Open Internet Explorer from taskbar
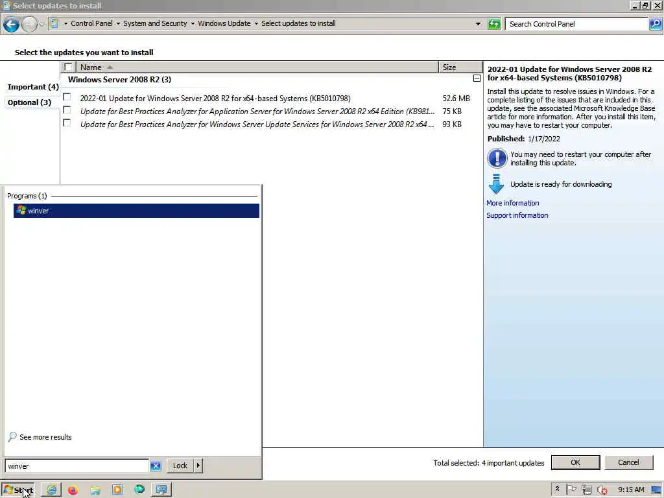 (x=52, y=490)
